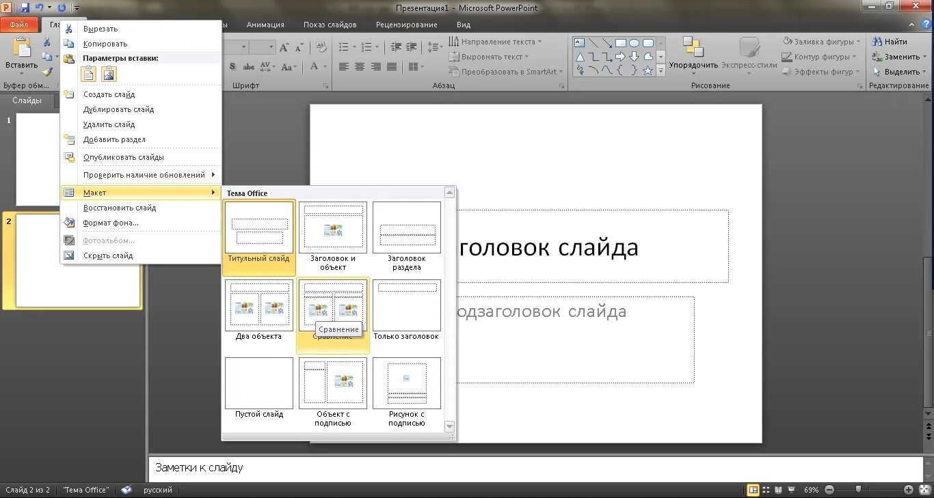Switch to the Animation ribbon tab
The height and width of the screenshot is (498, 934).
coord(265,25)
